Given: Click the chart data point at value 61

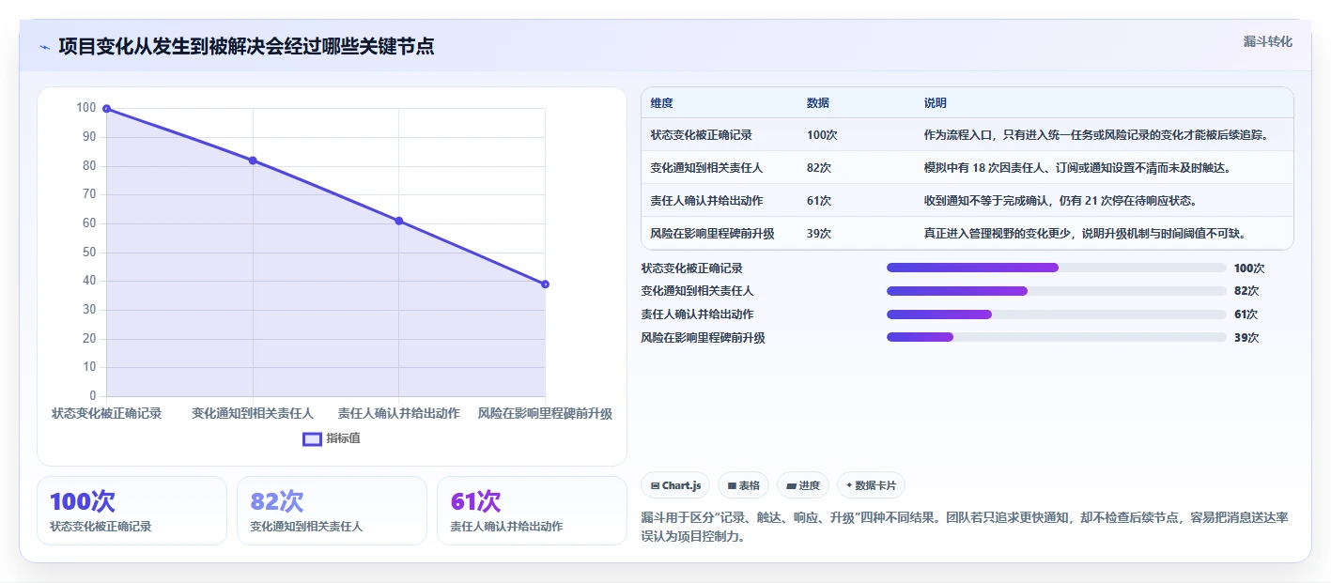Looking at the screenshot, I should click(399, 221).
